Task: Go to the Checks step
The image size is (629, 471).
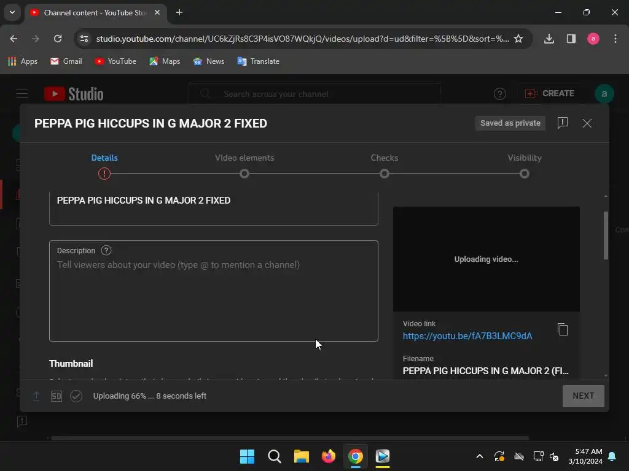Action: (385, 166)
